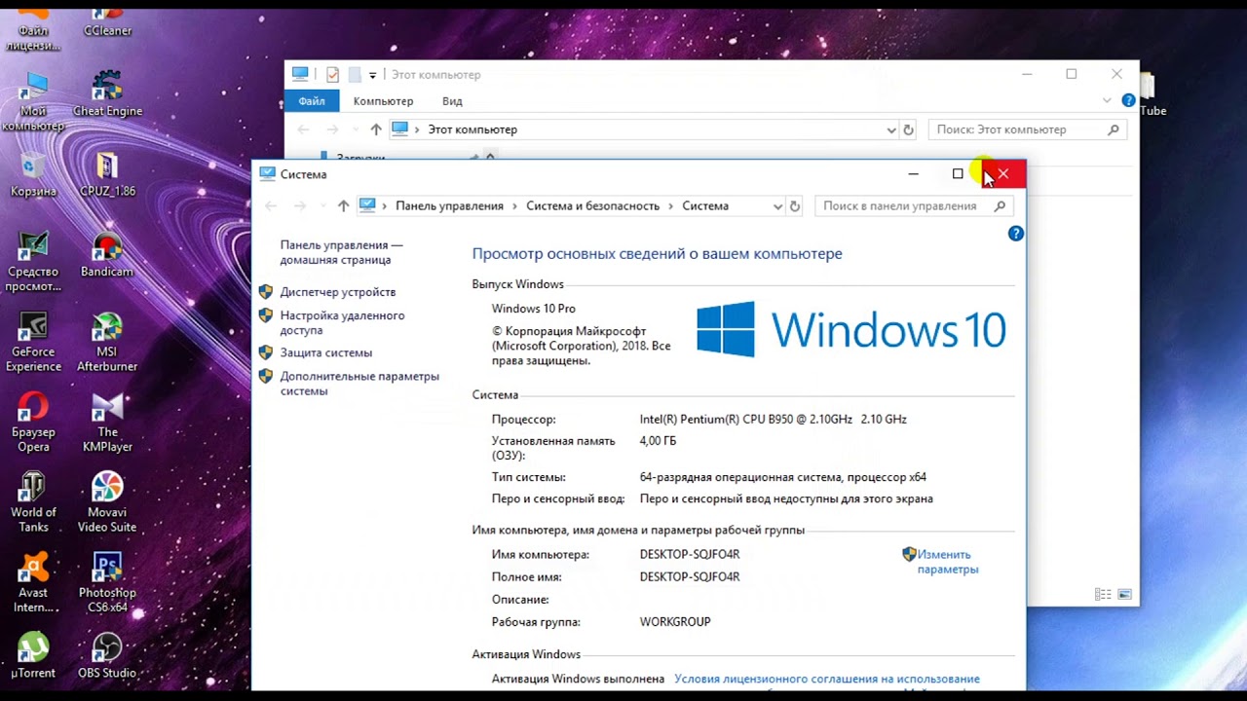Open CPUZ_1.86 desktop icon

point(107,174)
